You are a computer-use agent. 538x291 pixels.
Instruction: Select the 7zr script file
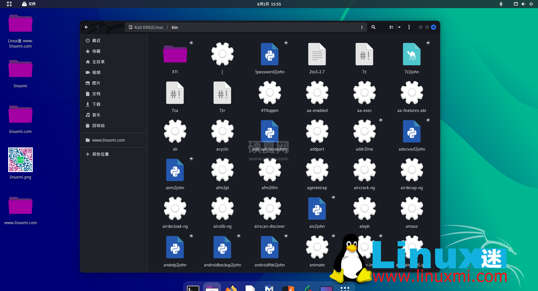pos(222,97)
